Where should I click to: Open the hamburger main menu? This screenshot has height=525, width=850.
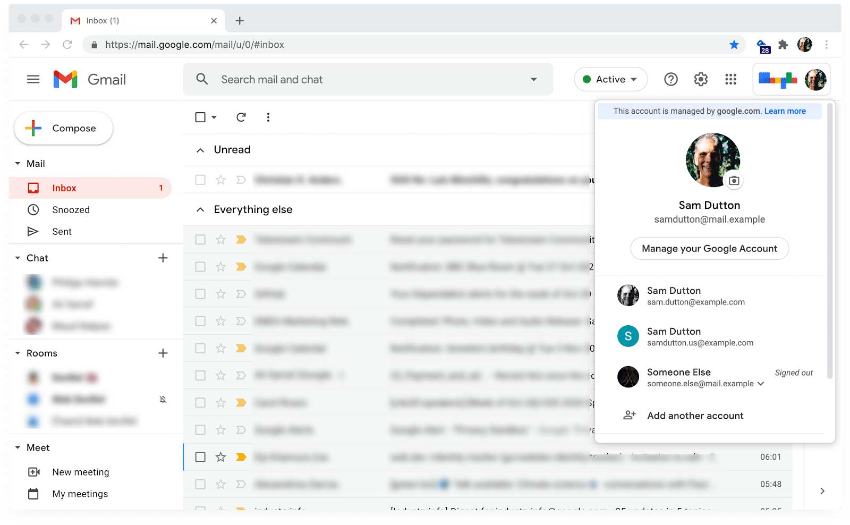point(32,79)
